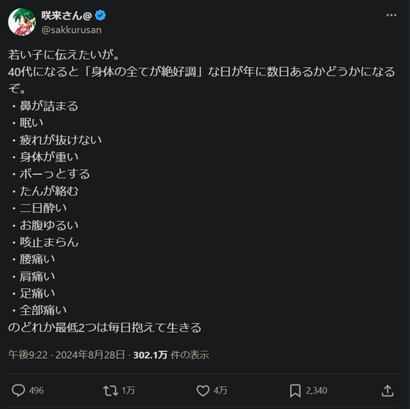Click the closing line のどれか最低2つは毎日抱えて生きる
Viewport: 410px width, 409px height.
pyautogui.click(x=104, y=328)
